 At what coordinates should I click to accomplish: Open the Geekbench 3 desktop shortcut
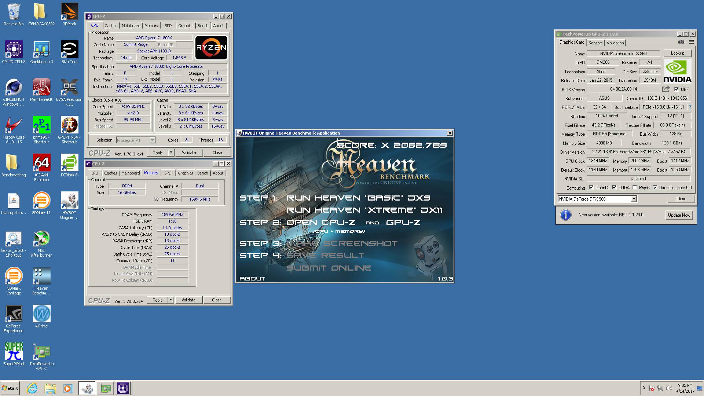pyautogui.click(x=41, y=52)
